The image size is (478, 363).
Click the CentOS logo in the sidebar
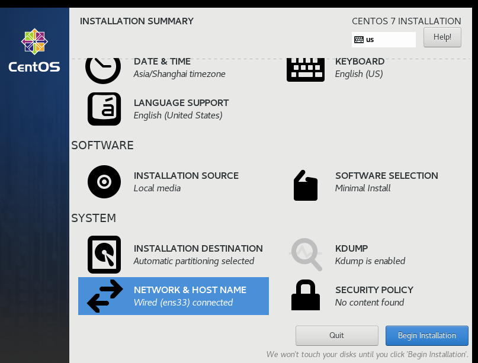[x=34, y=50]
